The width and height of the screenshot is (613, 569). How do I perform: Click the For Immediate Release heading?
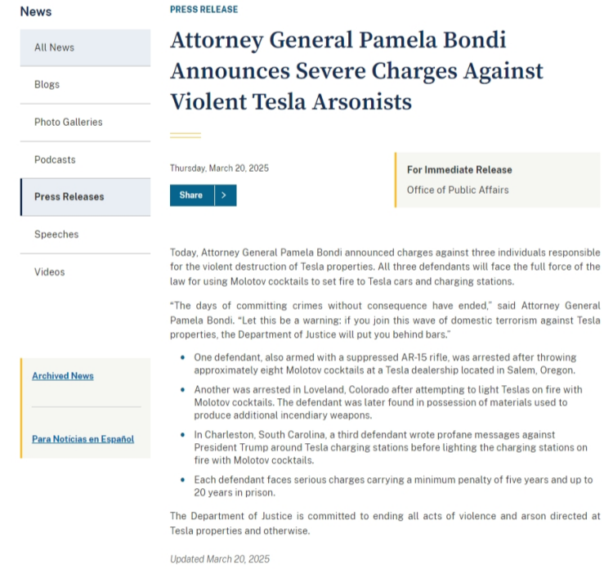pos(459,170)
